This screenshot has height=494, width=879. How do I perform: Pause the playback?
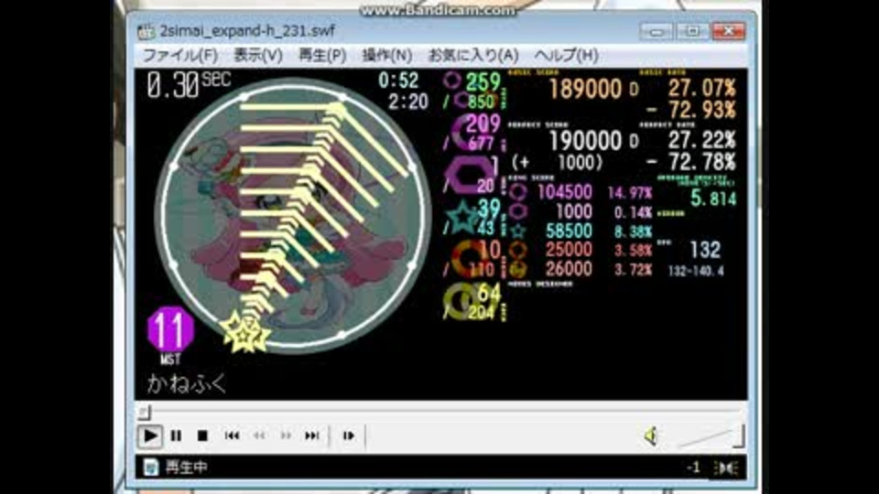[x=176, y=435]
